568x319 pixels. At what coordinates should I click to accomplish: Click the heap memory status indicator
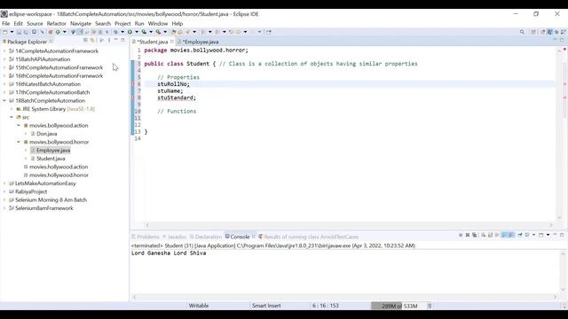point(398,306)
